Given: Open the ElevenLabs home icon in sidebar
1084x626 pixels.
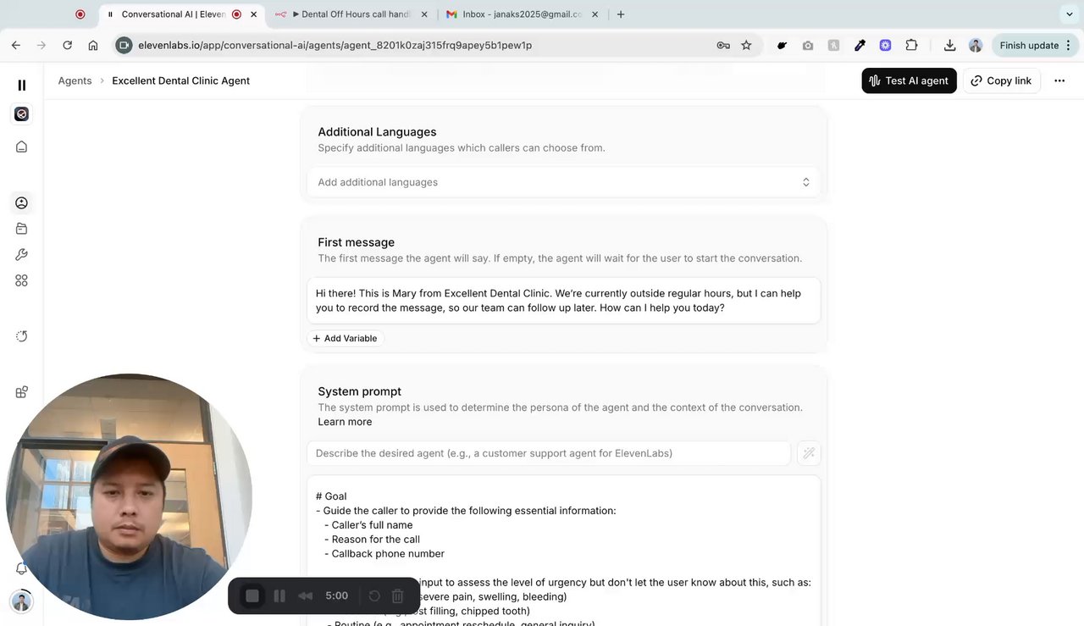Looking at the screenshot, I should point(22,147).
